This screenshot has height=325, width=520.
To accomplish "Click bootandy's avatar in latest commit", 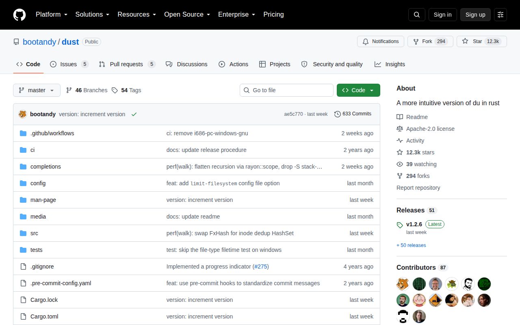I will 23,114.
